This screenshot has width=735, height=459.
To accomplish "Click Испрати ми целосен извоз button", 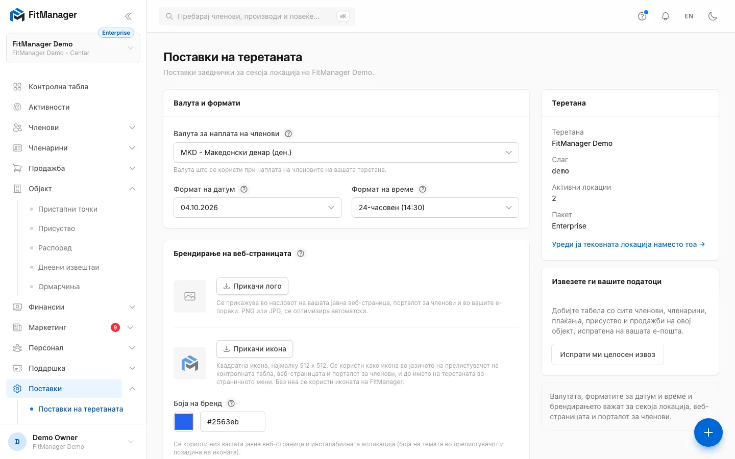I will coord(607,354).
